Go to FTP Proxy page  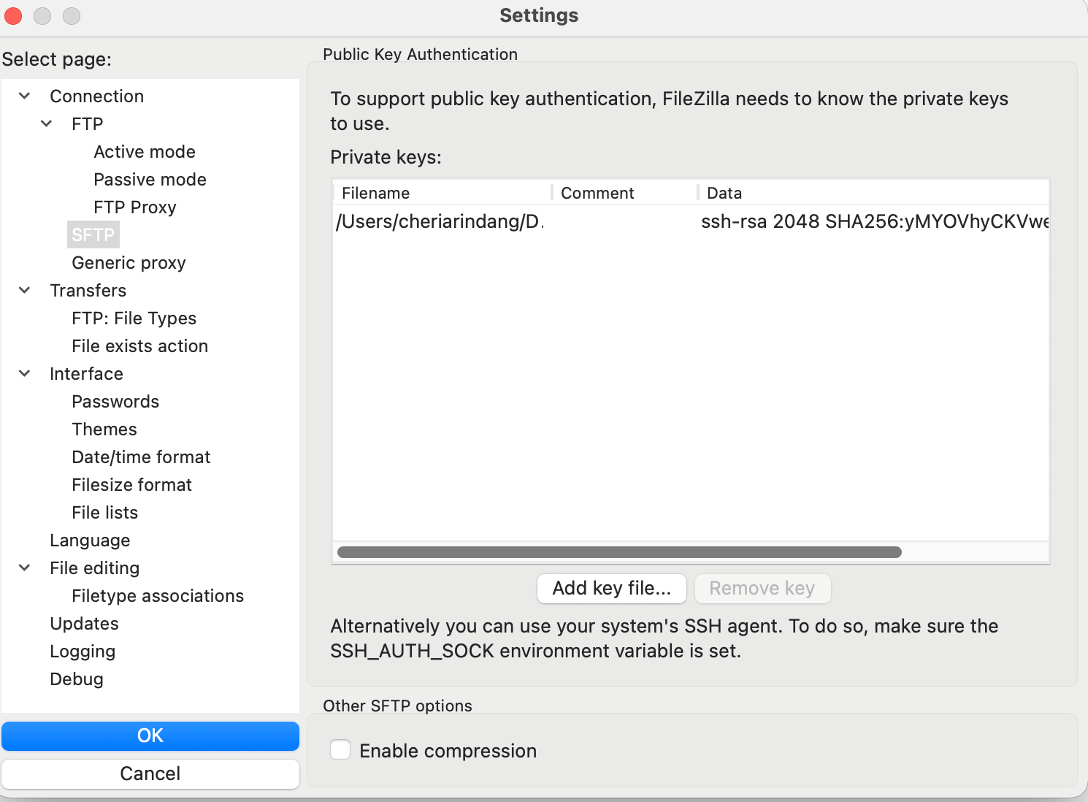pyautogui.click(x=134, y=207)
